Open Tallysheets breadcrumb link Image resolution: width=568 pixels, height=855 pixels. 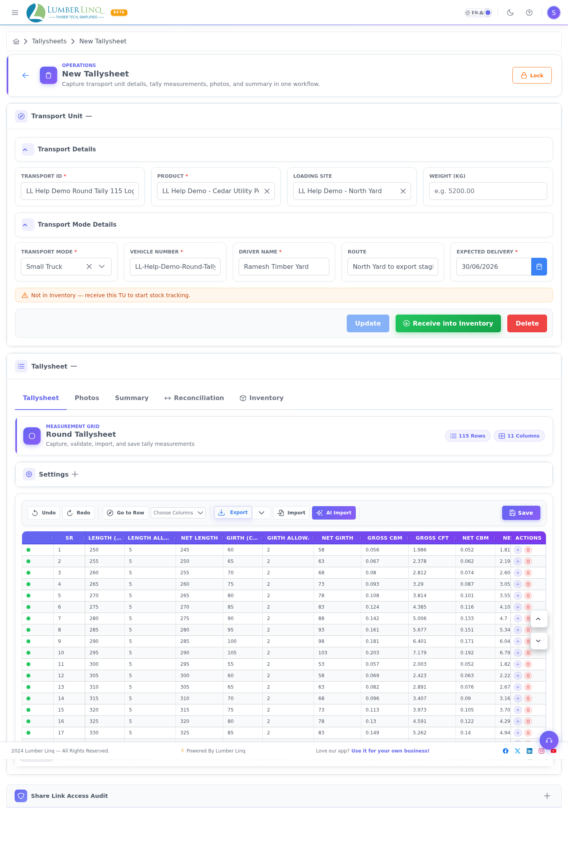[x=49, y=41]
